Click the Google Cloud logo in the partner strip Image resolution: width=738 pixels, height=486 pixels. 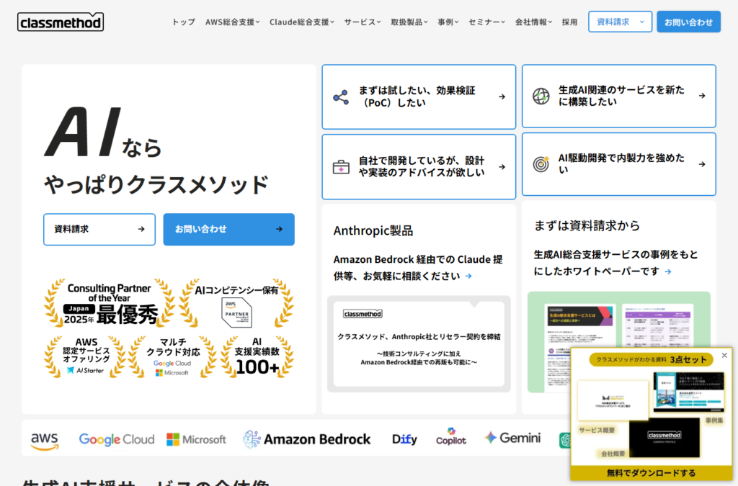coord(117,439)
